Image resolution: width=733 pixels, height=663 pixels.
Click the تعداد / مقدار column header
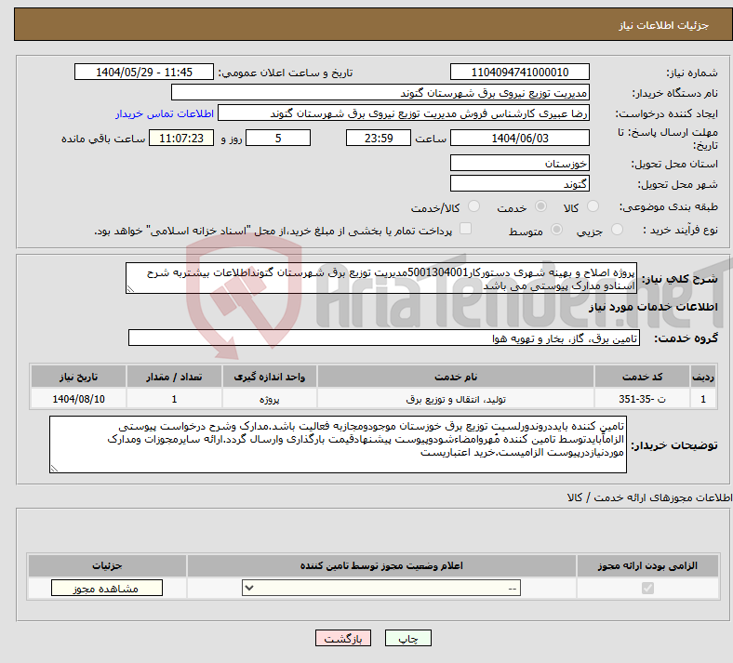174,377
